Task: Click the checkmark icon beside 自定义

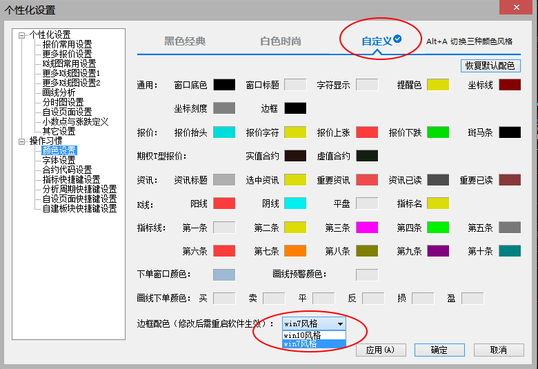Action: tap(398, 39)
